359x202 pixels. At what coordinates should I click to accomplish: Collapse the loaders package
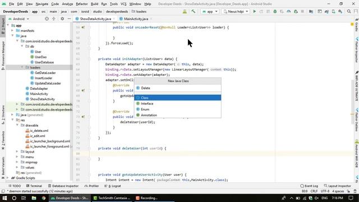22,67
